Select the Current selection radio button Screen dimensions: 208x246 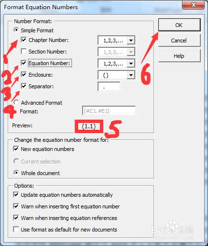[x=16, y=161]
